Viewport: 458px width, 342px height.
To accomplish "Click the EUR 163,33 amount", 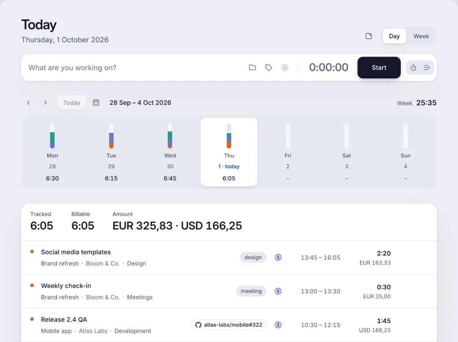I will 375,263.
